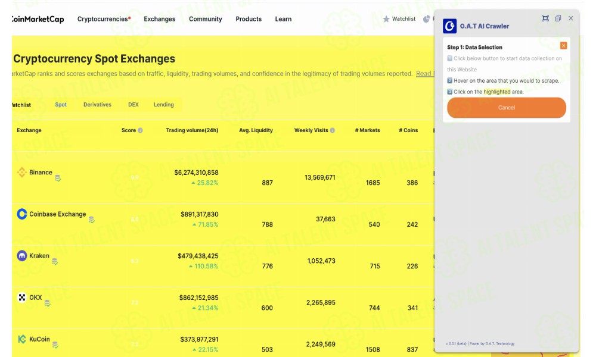Click the Watchlist star icon in the header
The height and width of the screenshot is (357, 596).
coord(386,19)
